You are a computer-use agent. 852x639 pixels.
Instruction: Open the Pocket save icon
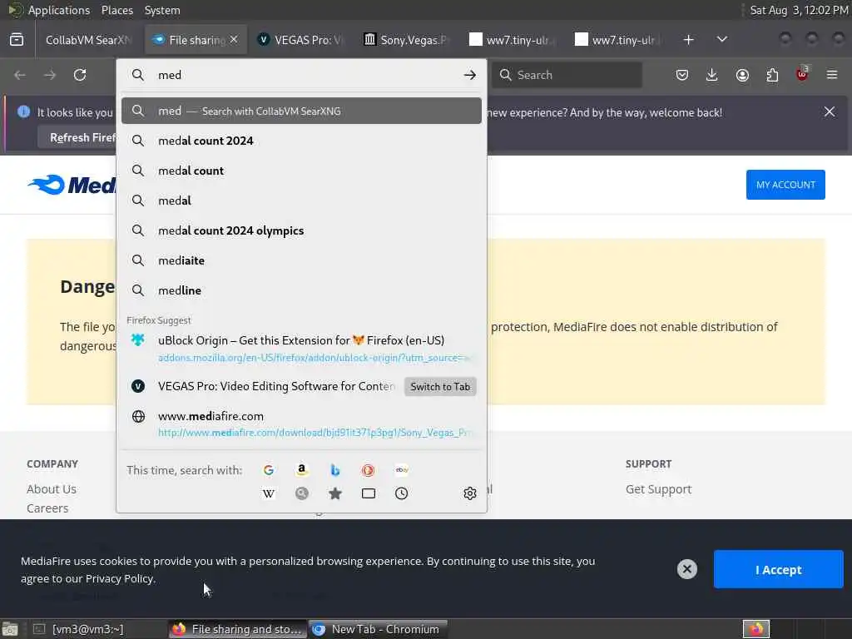tap(682, 75)
